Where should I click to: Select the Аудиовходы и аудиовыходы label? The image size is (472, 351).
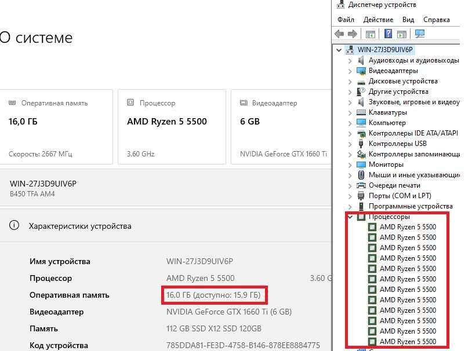[414, 60]
